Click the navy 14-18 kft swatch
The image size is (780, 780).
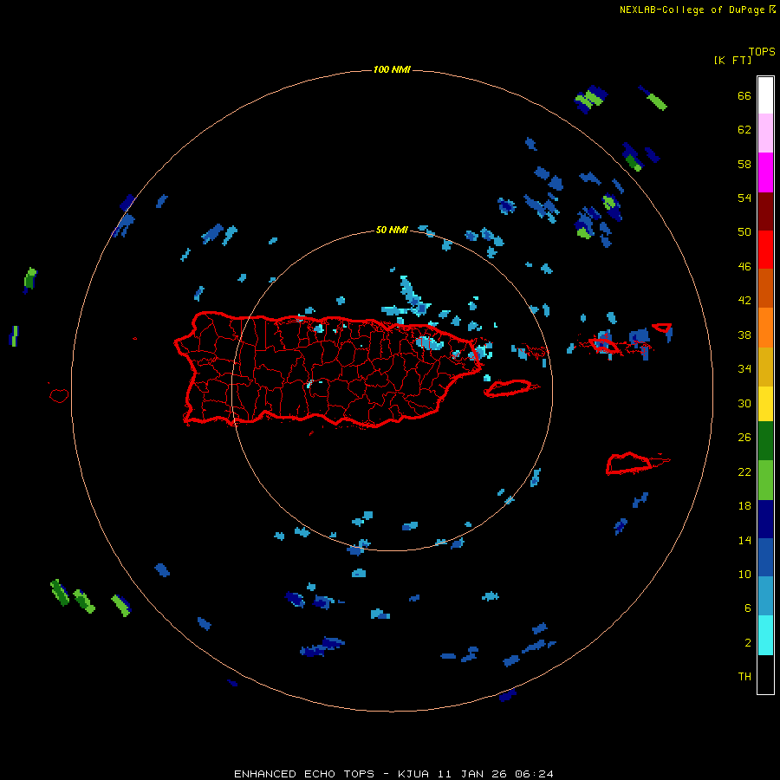click(765, 519)
